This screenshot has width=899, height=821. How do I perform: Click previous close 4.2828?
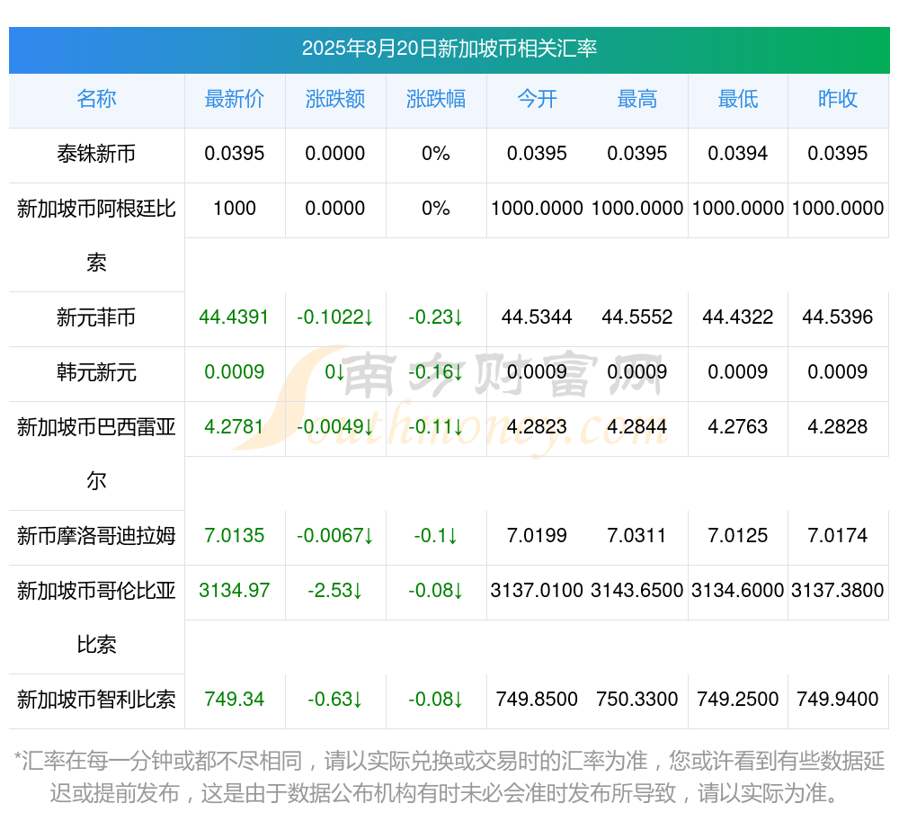tap(838, 426)
